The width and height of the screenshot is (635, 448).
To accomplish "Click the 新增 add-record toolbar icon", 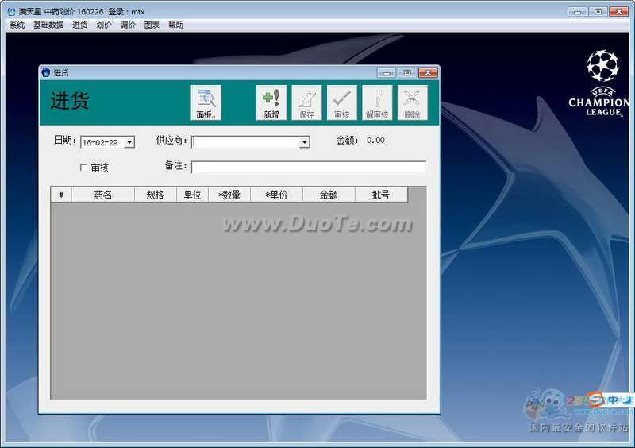I will (271, 102).
